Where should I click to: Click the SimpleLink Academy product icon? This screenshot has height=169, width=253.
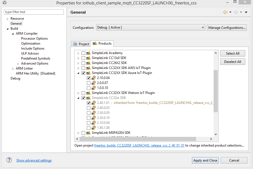pos(88,53)
